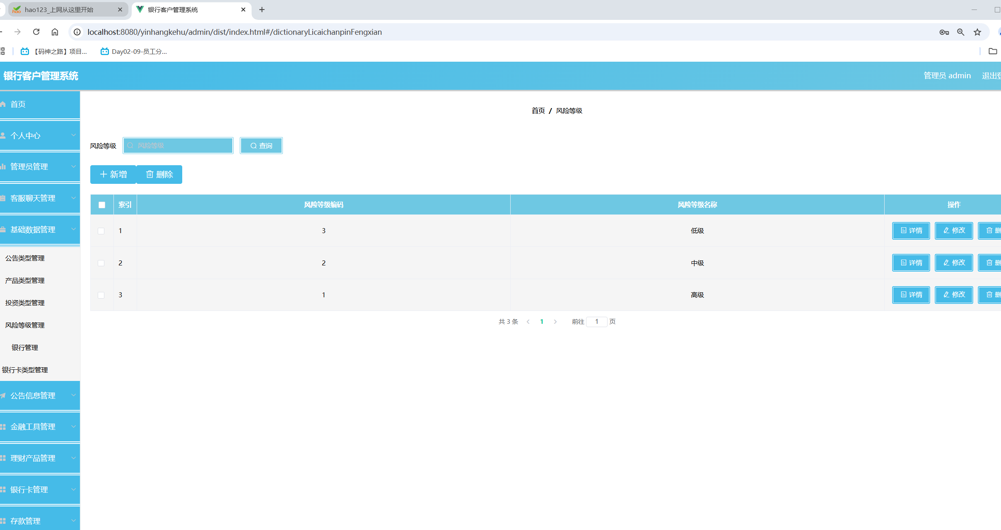Expand the 公告信息管理 menu chevron
1001x530 pixels.
(73, 395)
